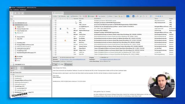Click the Spam toolbar button
The image size is (185, 104).
pos(115,16)
